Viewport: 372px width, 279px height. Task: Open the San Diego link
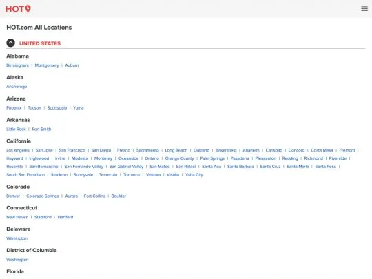[101, 150]
